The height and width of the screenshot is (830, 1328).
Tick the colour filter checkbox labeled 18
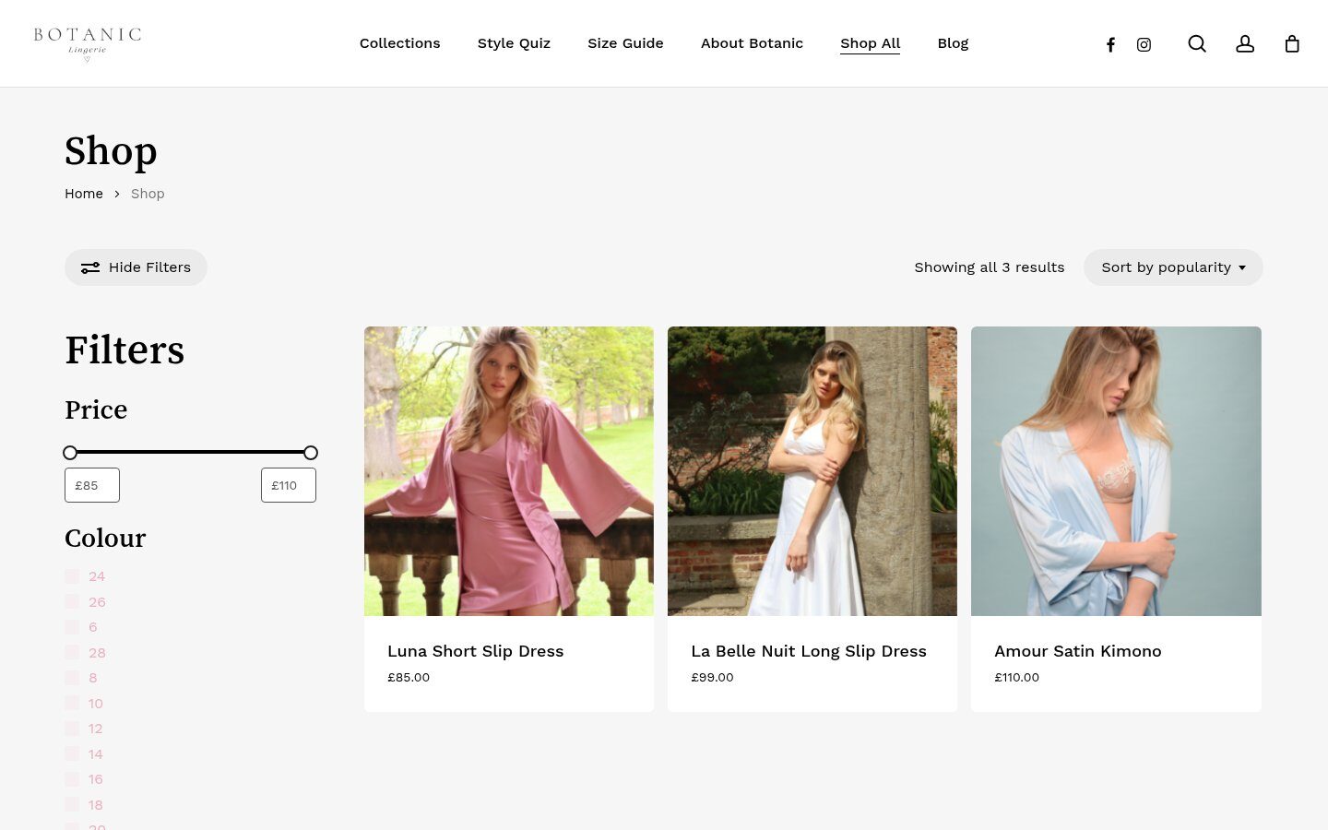click(72, 804)
